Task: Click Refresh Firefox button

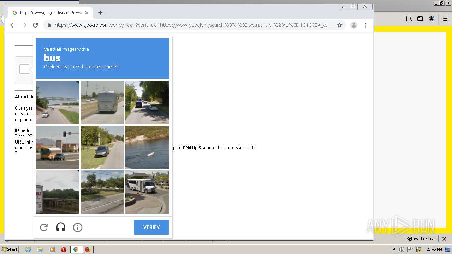Action: pos(421,238)
